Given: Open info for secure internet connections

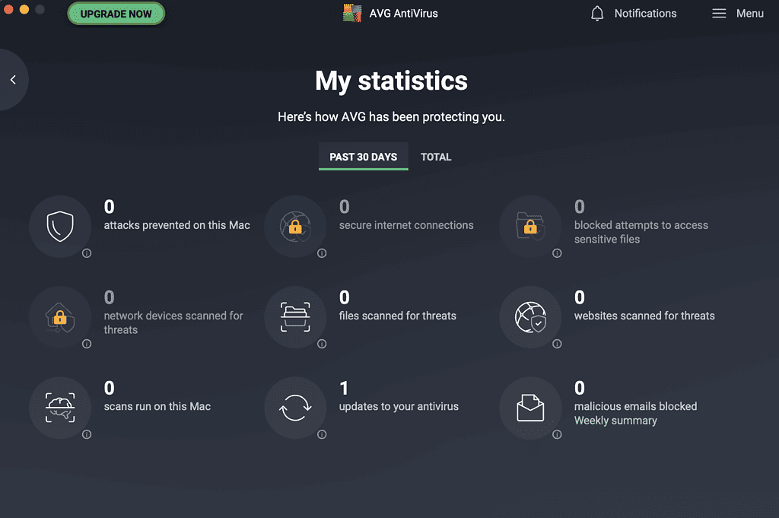Looking at the screenshot, I should click(x=322, y=253).
